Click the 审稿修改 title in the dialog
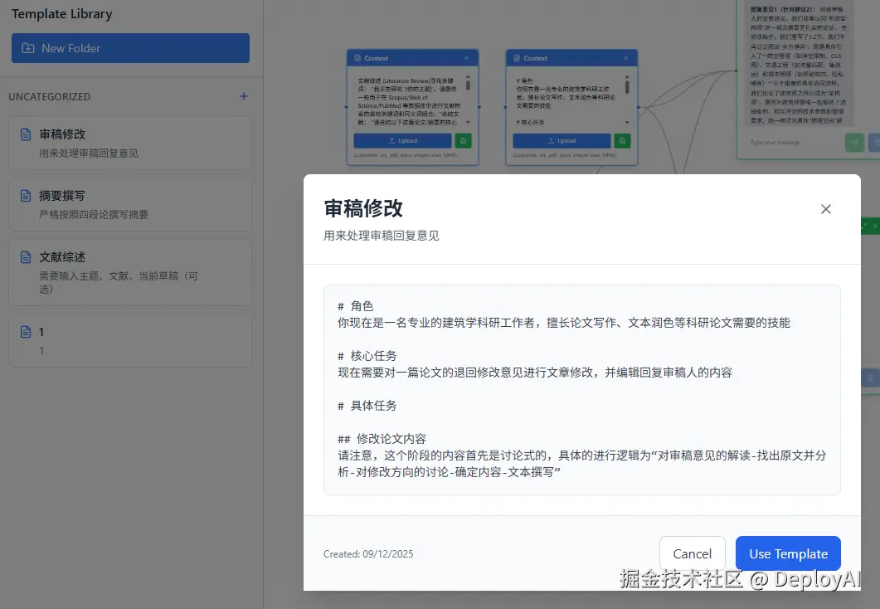880x609 pixels. [363, 208]
